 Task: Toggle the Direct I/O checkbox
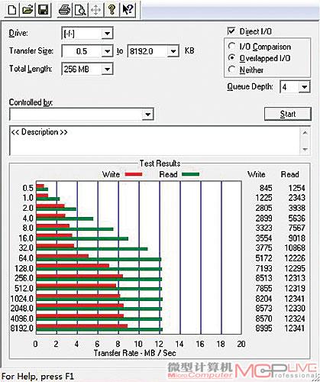[231, 31]
